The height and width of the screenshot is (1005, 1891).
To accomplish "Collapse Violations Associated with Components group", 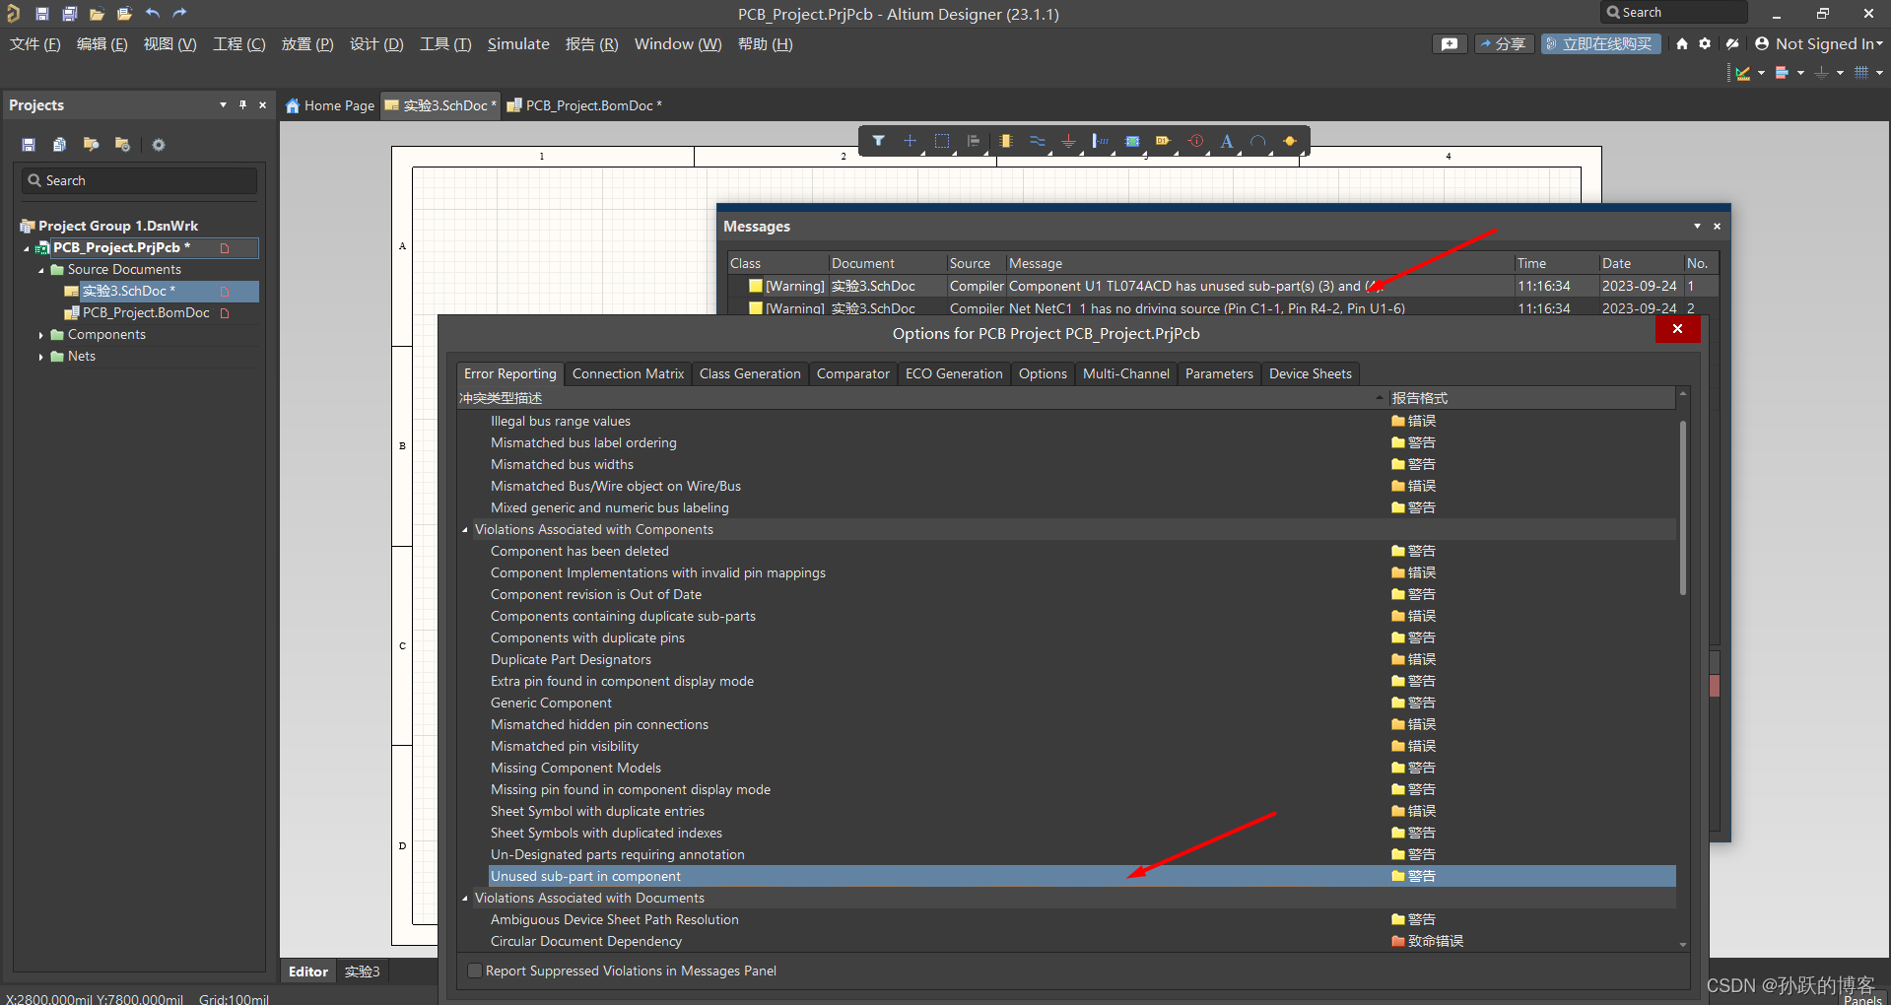I will point(465,530).
